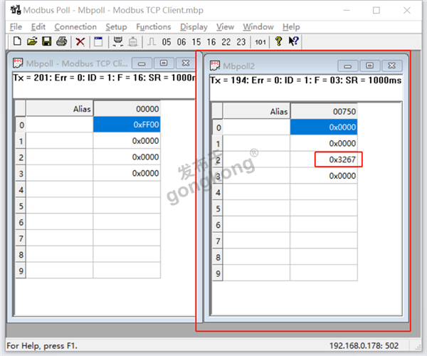Select function 23 in the toolbar
This screenshot has height=356, width=427.
pos(241,42)
